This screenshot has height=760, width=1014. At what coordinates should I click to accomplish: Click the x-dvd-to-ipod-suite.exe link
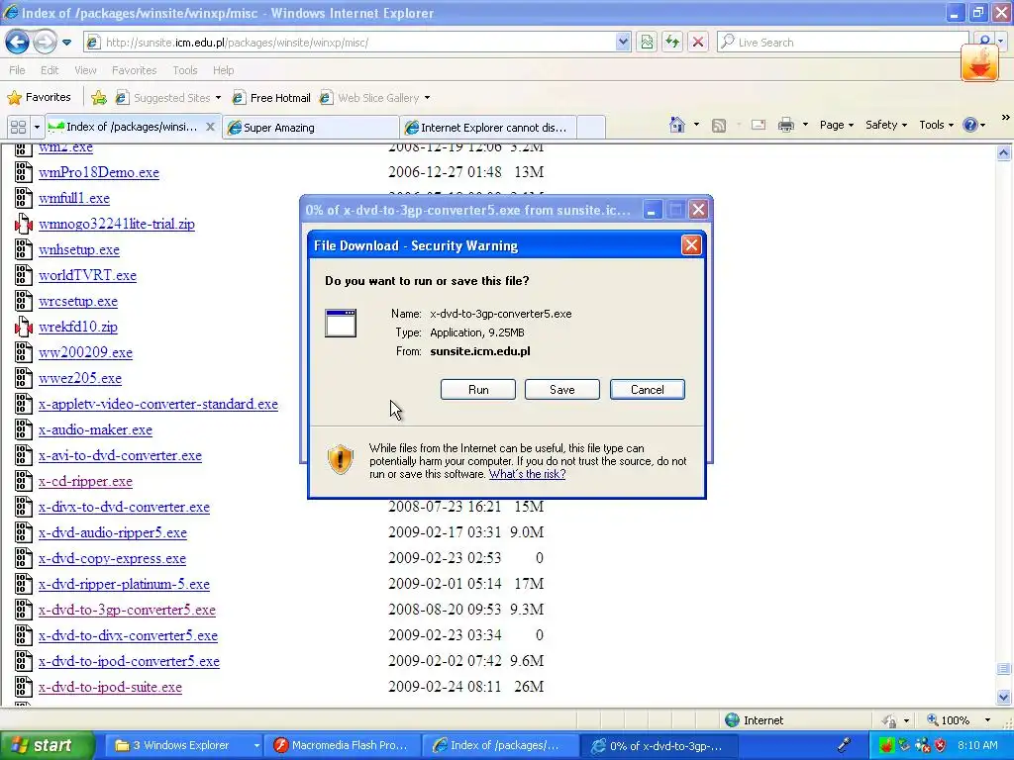tap(110, 687)
